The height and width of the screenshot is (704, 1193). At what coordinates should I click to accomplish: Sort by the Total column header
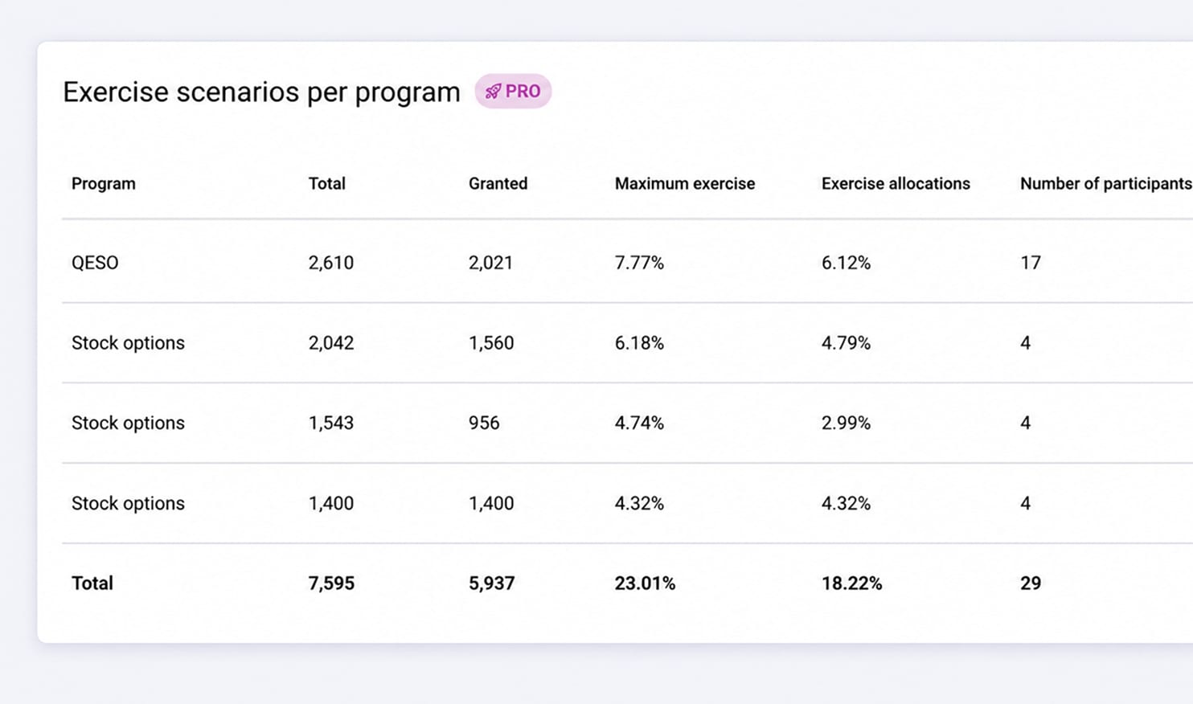(x=327, y=183)
